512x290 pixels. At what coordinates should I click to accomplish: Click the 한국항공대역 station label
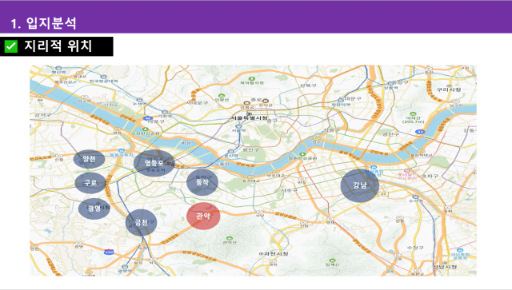[103, 81]
